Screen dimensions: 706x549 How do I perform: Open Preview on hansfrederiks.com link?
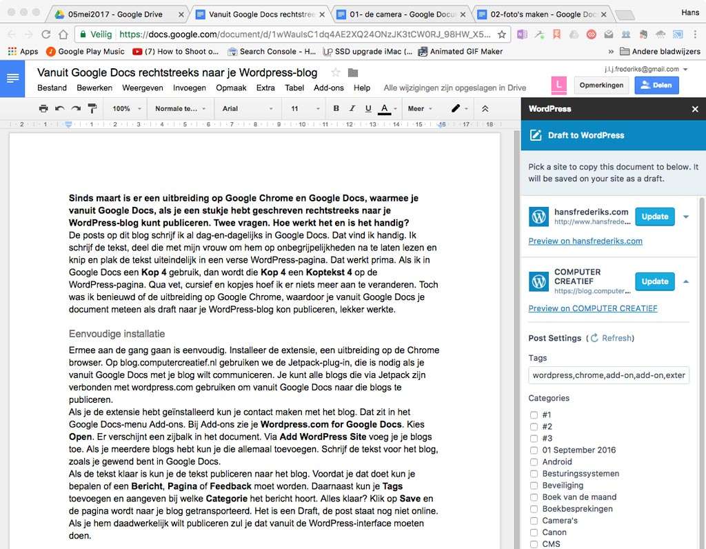point(585,241)
